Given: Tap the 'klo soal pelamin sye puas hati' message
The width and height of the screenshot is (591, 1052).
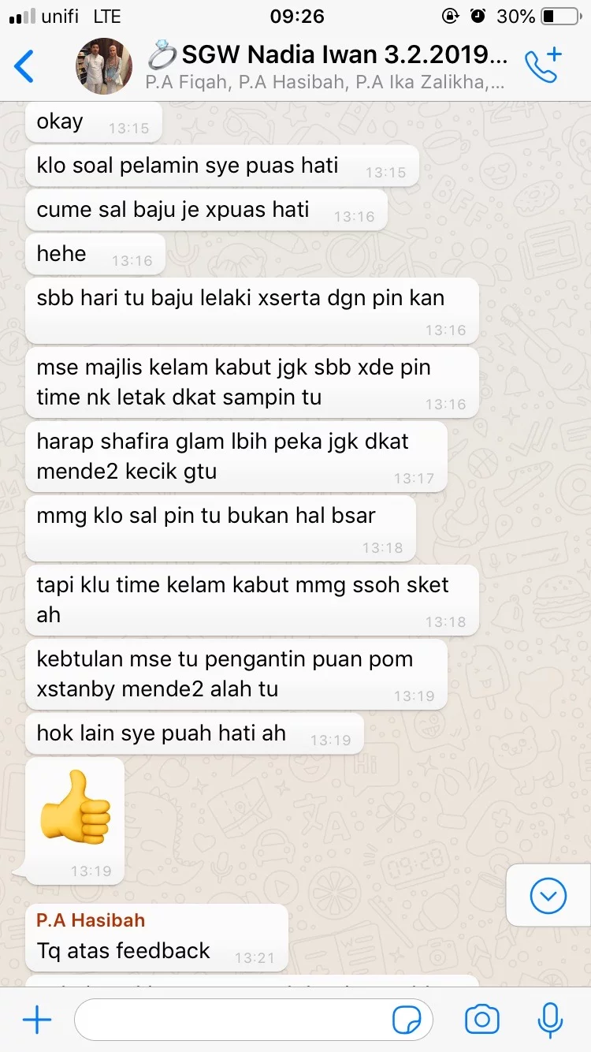Looking at the screenshot, I should click(222, 166).
